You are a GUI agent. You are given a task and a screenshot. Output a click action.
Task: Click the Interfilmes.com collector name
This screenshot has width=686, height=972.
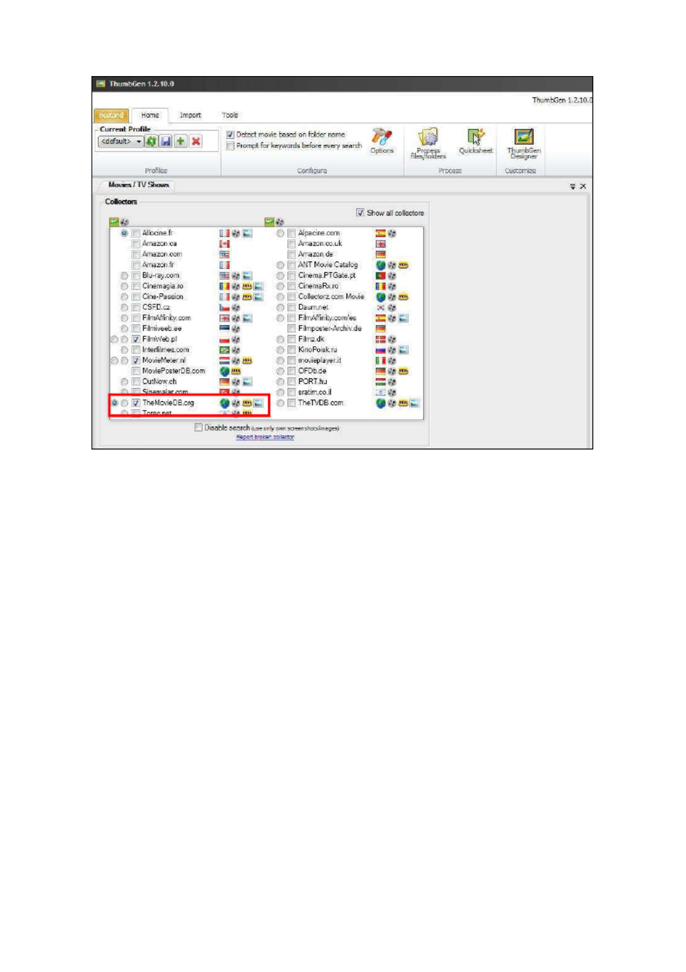point(166,350)
